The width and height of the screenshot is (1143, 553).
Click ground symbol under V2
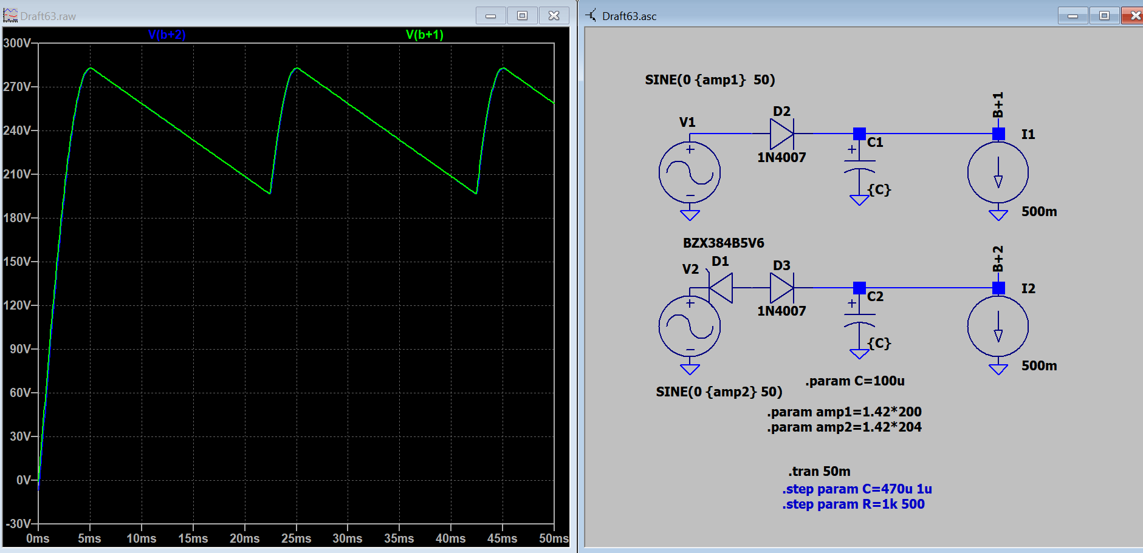(690, 368)
